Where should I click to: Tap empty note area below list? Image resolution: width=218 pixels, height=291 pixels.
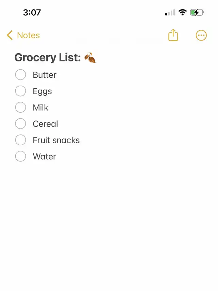click(109, 223)
